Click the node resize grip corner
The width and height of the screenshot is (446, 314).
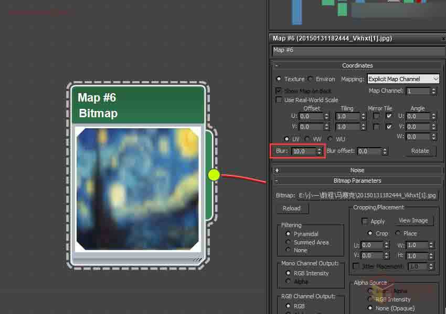(x=198, y=260)
